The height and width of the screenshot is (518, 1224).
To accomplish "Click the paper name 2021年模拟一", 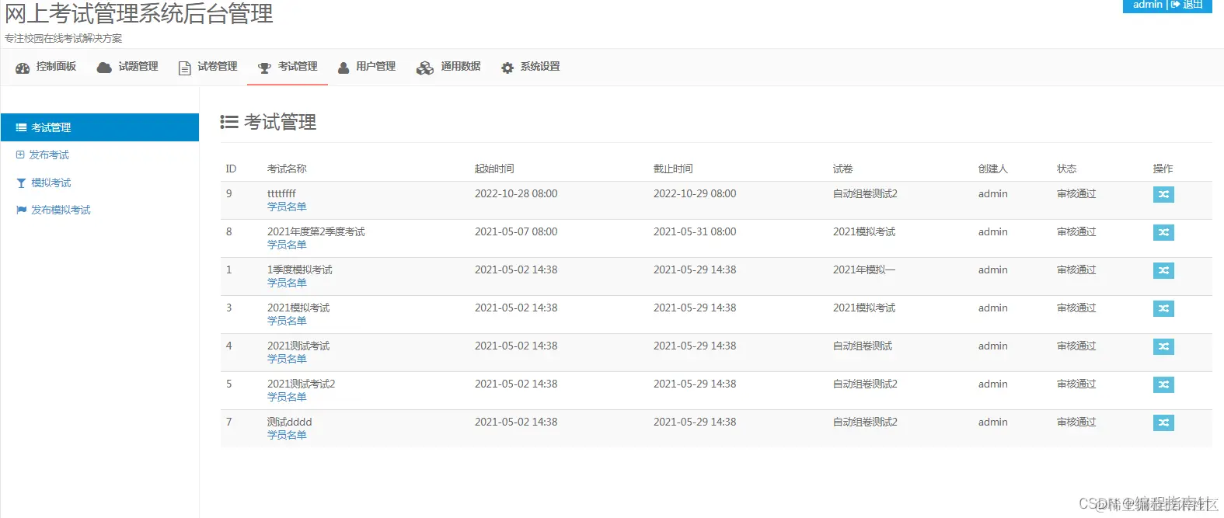I will tap(864, 269).
